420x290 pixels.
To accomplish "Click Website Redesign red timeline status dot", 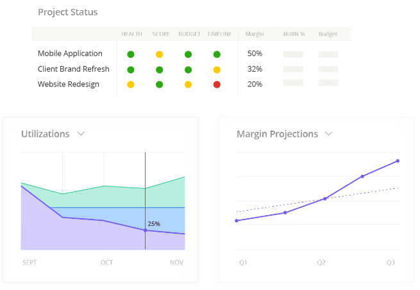I will pyautogui.click(x=217, y=85).
